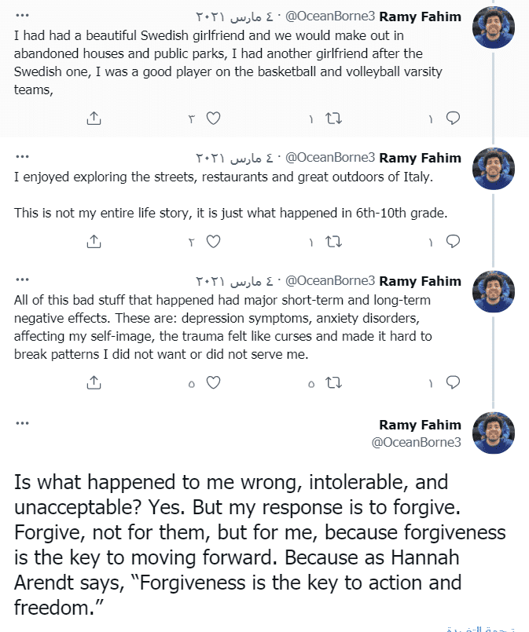Open more options on Italy tweet
This screenshot has height=632, width=529.
(22, 156)
